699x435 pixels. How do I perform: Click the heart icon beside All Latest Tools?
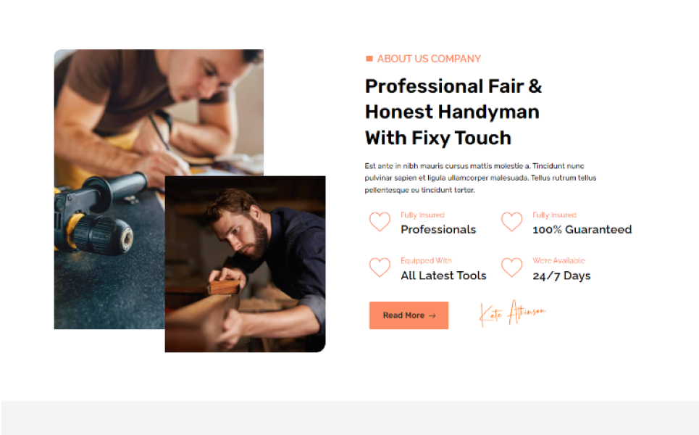380,268
